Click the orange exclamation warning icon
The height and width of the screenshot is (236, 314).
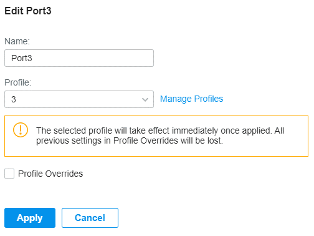click(21, 130)
